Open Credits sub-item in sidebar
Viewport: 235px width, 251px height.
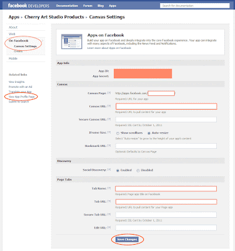[x=18, y=51]
